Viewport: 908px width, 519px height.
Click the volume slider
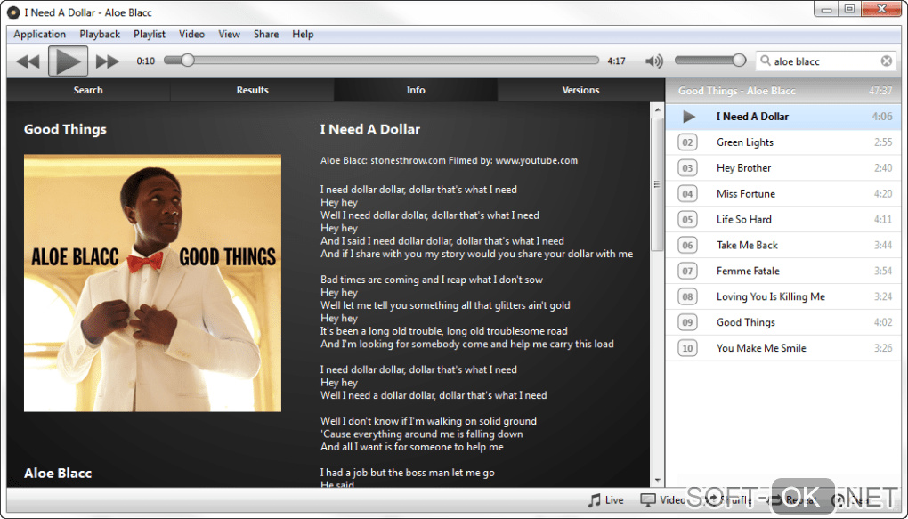tap(710, 61)
